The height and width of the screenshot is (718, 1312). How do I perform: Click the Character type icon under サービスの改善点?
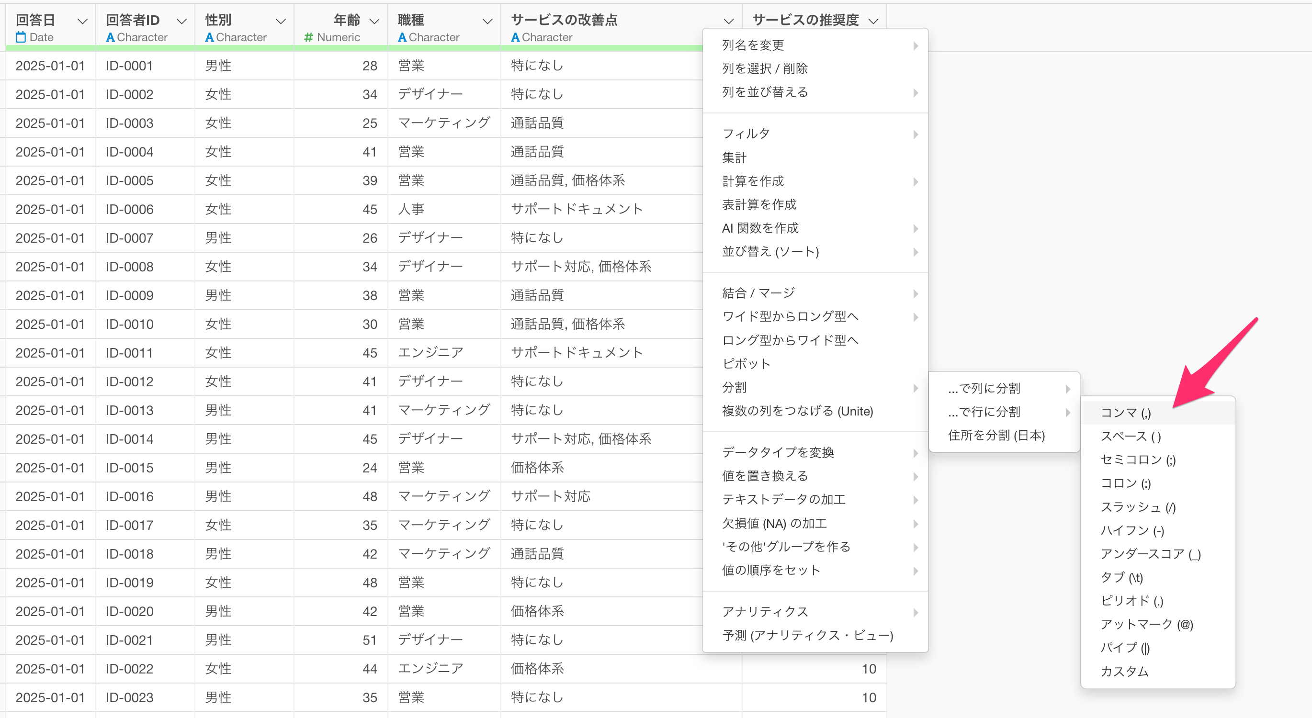[515, 37]
